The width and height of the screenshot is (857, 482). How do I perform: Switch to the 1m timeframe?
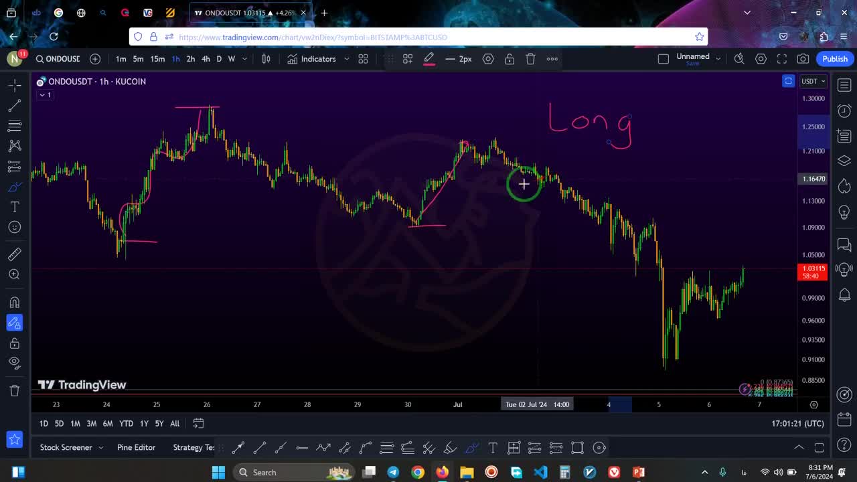click(x=121, y=59)
